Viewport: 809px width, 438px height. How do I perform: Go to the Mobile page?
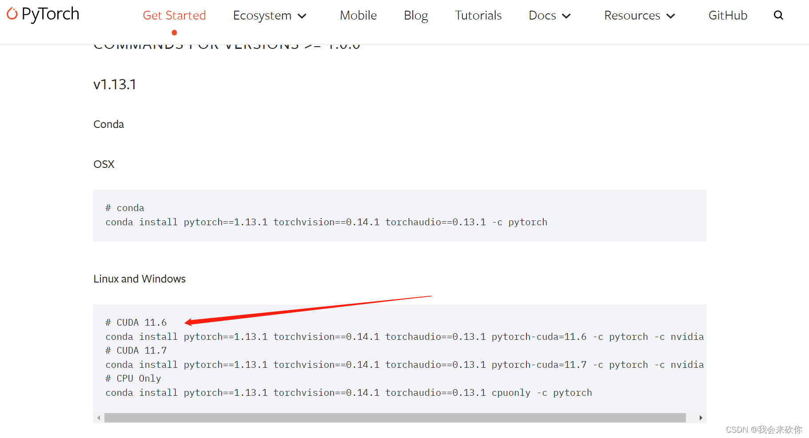(x=358, y=15)
